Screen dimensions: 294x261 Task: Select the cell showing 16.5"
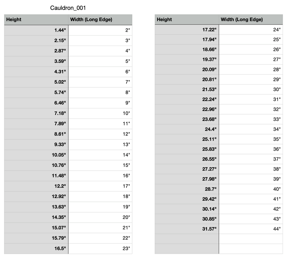pyautogui.click(x=36, y=249)
